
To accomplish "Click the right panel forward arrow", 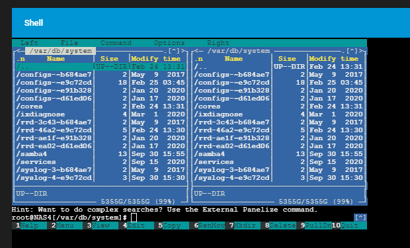I will (360, 51).
